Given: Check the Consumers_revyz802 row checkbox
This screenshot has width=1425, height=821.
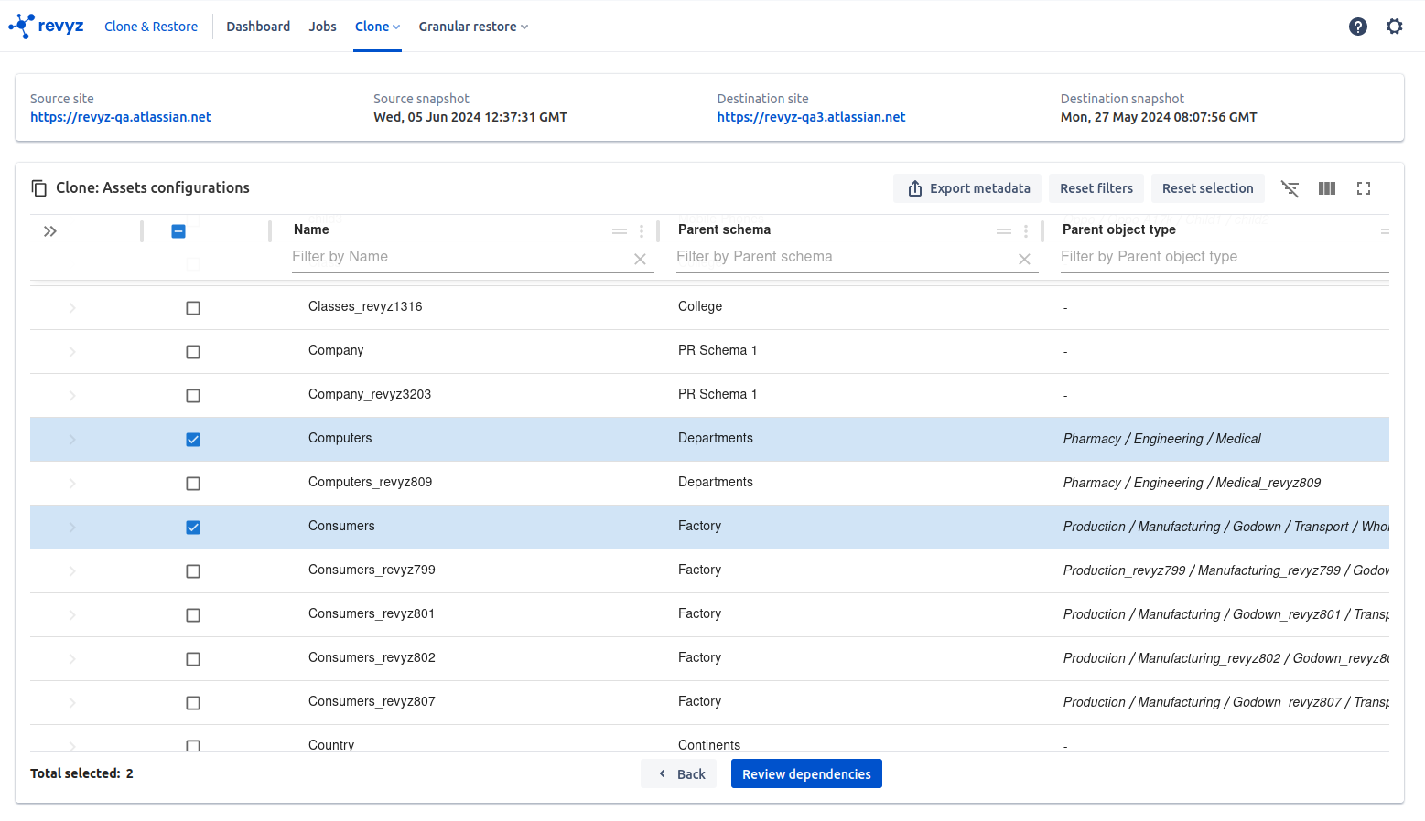Looking at the screenshot, I should [x=193, y=659].
